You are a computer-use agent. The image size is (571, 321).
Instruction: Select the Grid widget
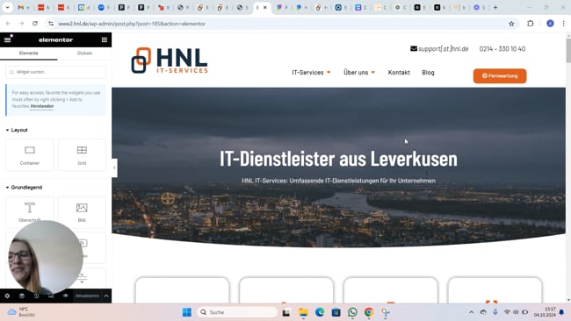(x=82, y=155)
